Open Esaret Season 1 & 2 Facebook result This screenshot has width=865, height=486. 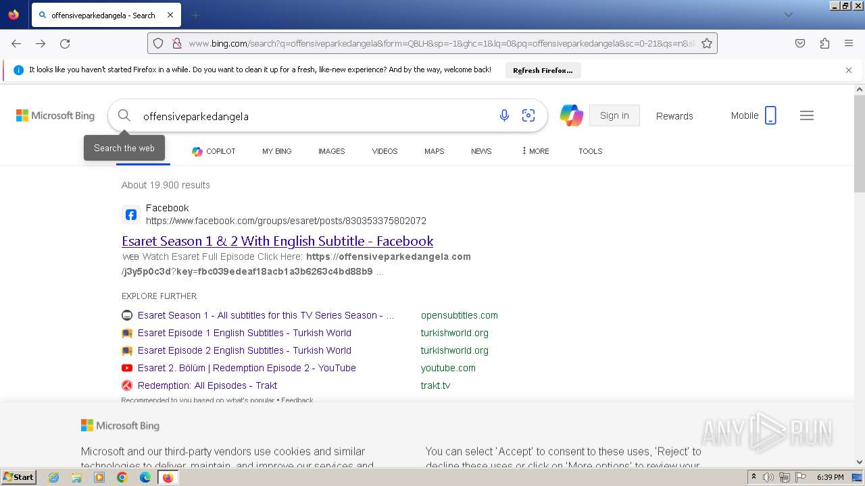(x=278, y=241)
